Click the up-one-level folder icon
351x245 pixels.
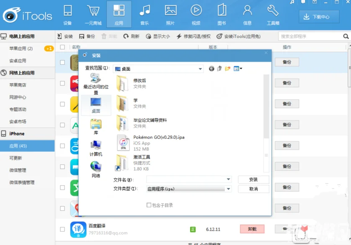tap(219, 68)
